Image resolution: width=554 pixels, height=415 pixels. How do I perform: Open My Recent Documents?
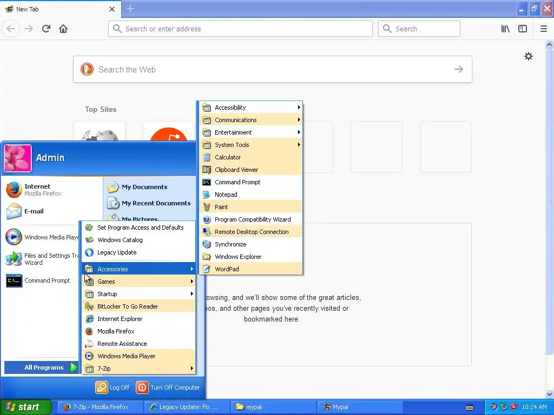150,203
